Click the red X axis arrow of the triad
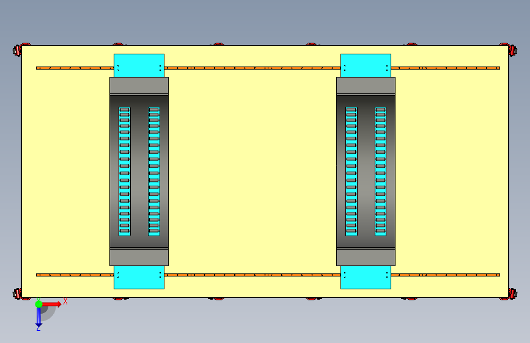Image resolution: width=530 pixels, height=343 pixels. pos(51,304)
